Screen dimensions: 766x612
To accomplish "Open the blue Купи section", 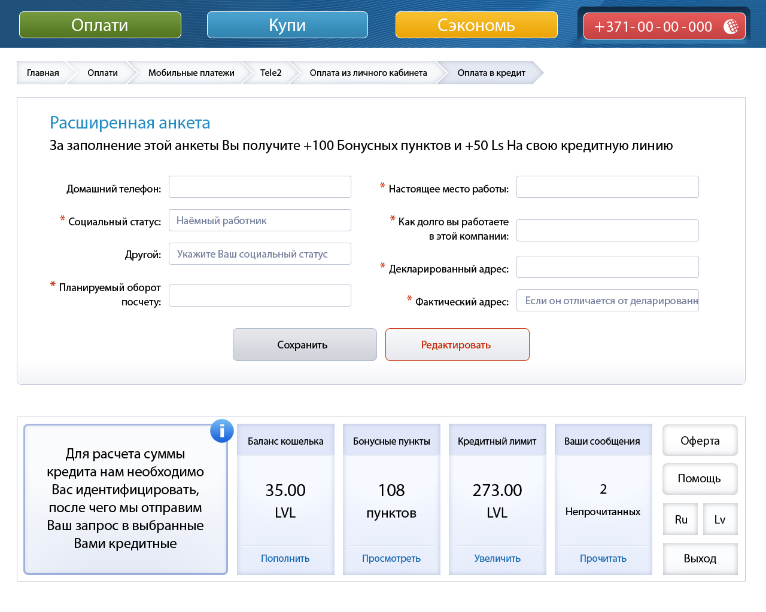I will click(x=287, y=25).
